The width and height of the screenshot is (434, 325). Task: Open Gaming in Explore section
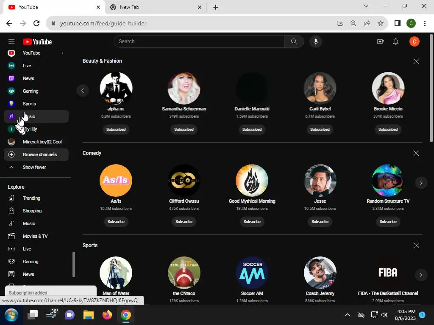[x=36, y=262]
